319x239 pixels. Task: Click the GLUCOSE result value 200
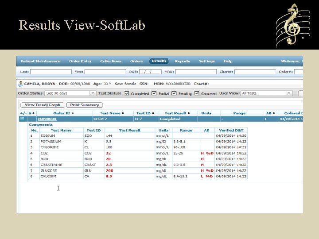pyautogui.click(x=109, y=170)
